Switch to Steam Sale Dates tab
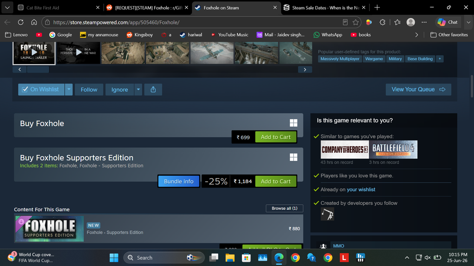The height and width of the screenshot is (266, 474). pos(324,7)
